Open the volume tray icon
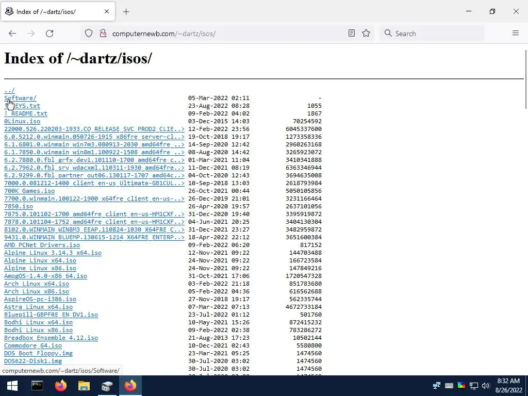 486,386
